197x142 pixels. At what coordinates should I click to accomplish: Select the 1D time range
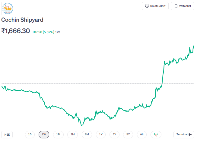coord(30,134)
